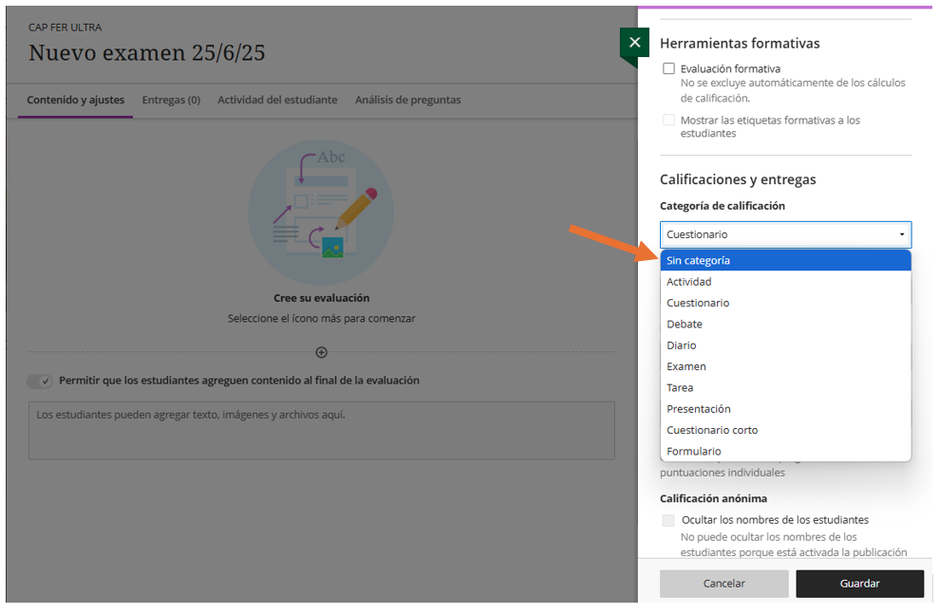Image resolution: width=939 pixels, height=614 pixels.
Task: Choose Presentación in the list
Action: point(786,409)
